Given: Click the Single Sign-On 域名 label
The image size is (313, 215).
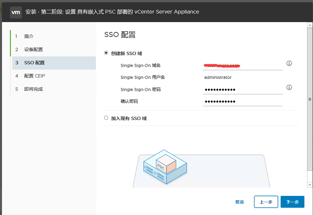Looking at the screenshot, I should pos(140,66).
